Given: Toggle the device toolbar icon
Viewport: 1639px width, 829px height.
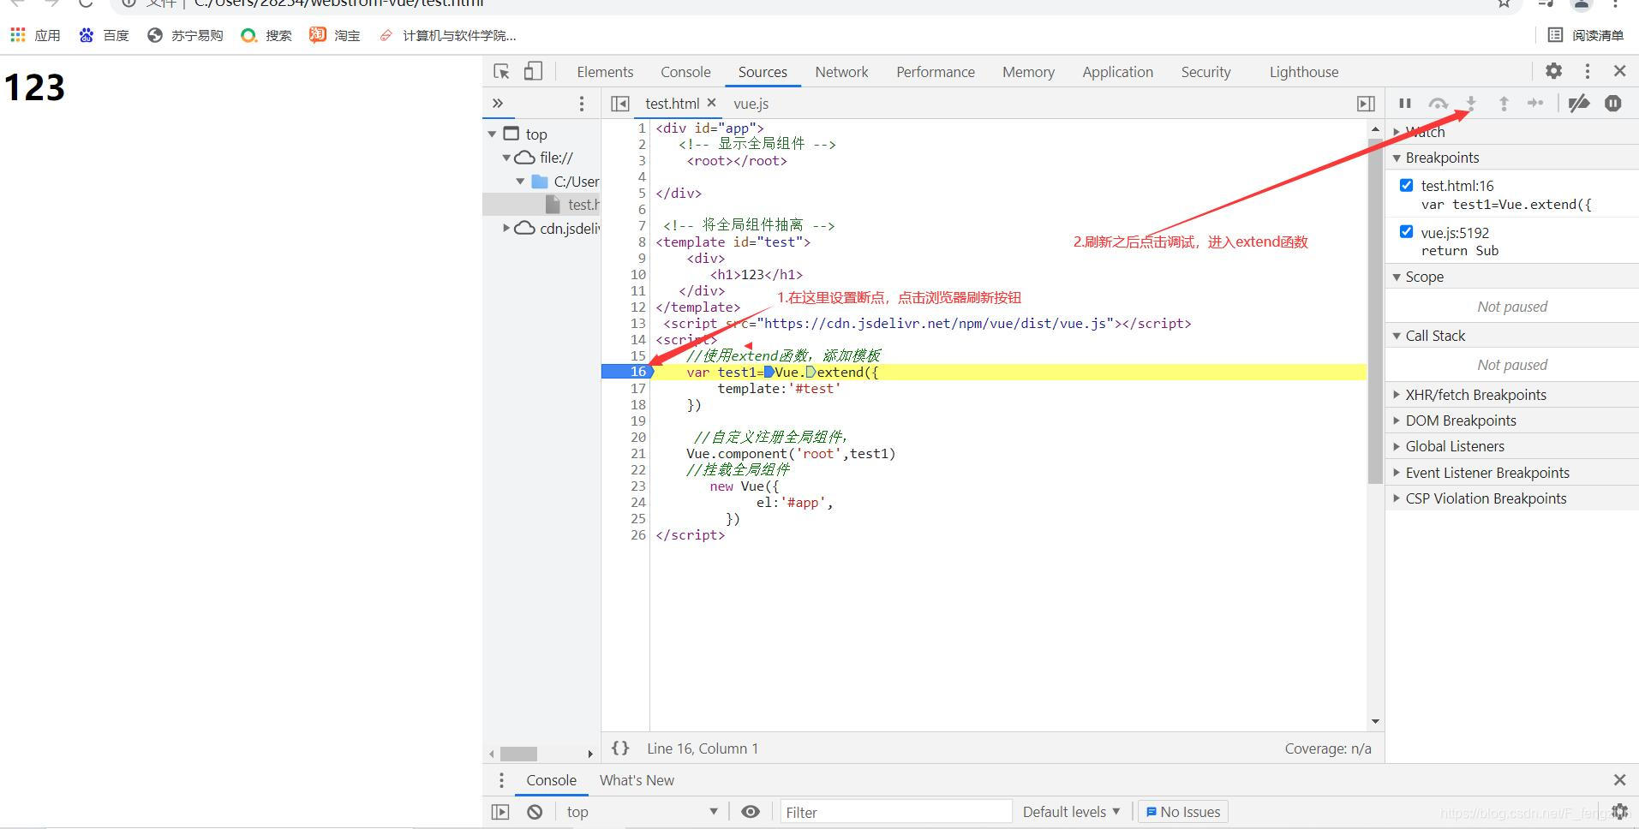Looking at the screenshot, I should pos(533,72).
